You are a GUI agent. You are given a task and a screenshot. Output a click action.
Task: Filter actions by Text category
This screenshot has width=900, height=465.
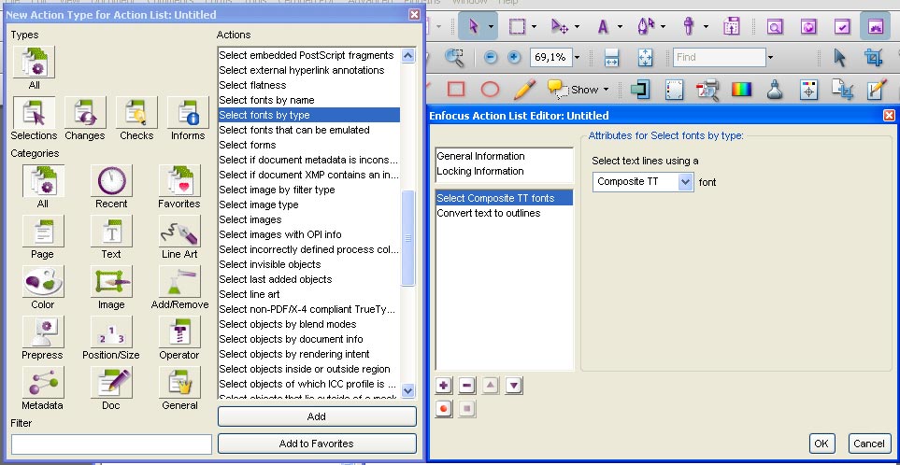[111, 232]
